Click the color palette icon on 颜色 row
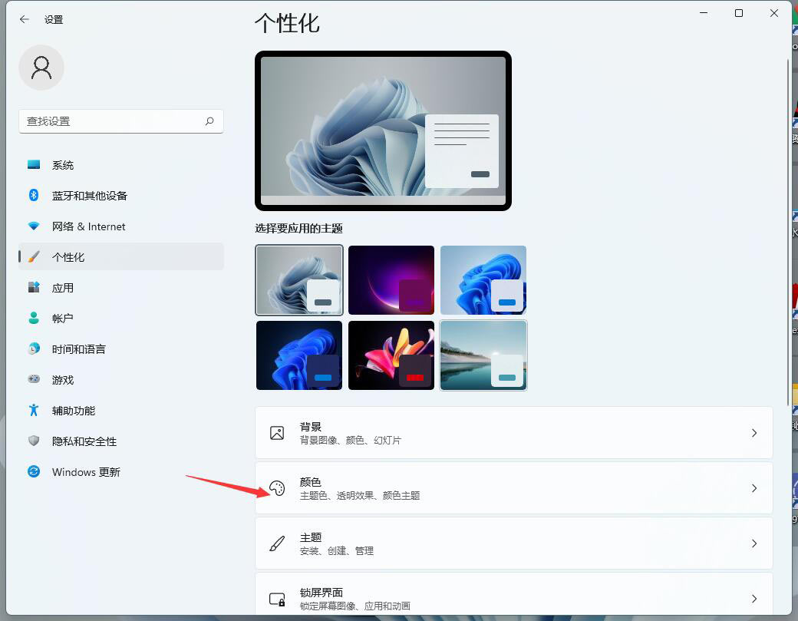Screen dimensions: 798x621 277,488
